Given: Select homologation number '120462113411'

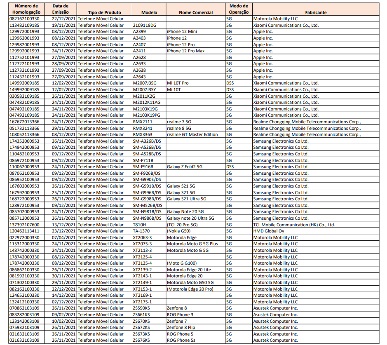Looking at the screenshot, I should coord(26,231).
